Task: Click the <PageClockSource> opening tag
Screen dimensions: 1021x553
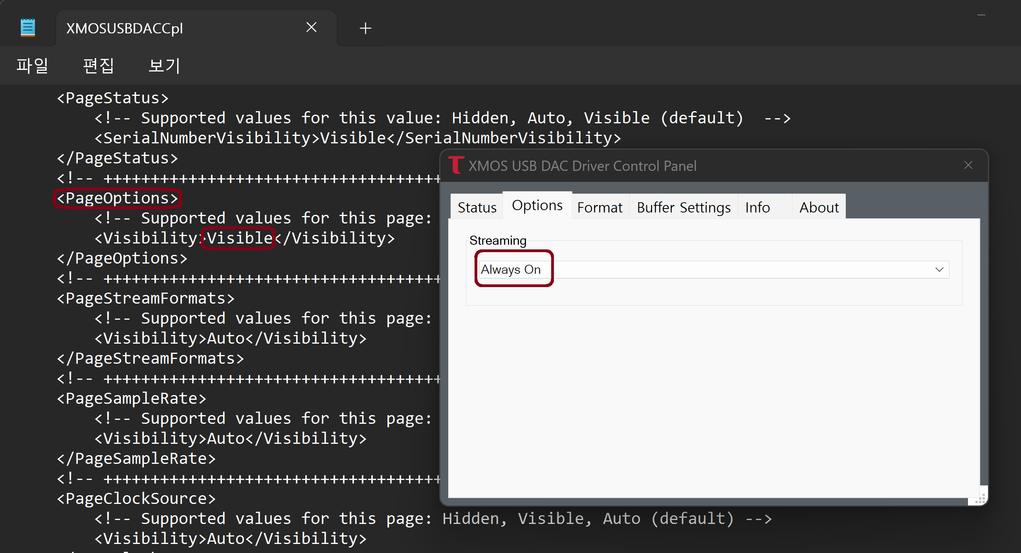Action: tap(136, 498)
